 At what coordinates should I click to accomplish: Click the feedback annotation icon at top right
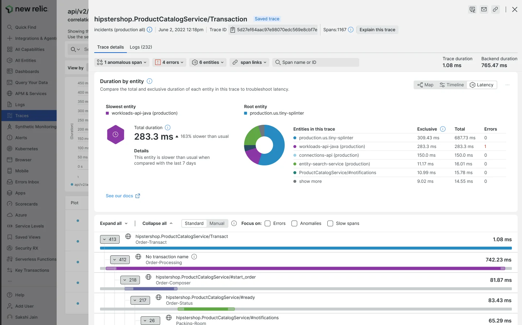click(472, 10)
